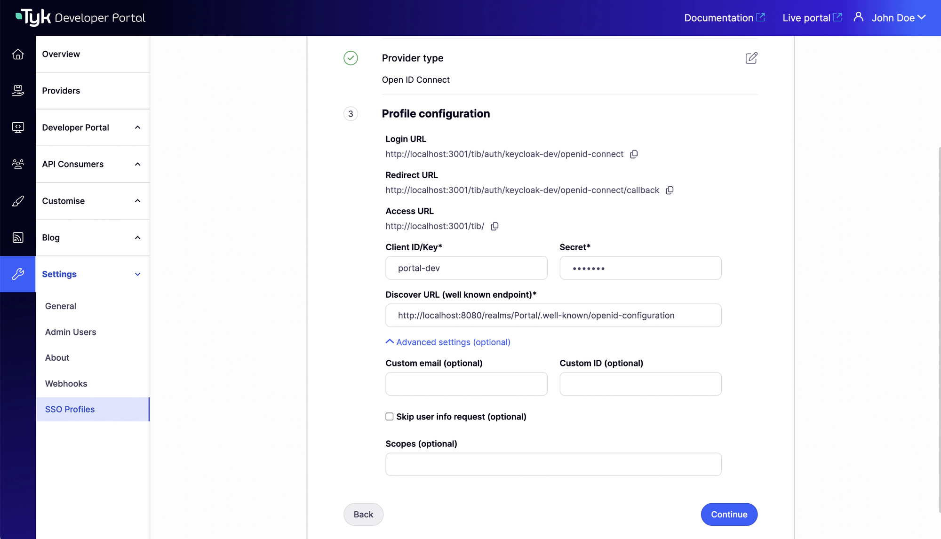Copy the Login URL using copy icon
The height and width of the screenshot is (539, 941).
coord(634,154)
